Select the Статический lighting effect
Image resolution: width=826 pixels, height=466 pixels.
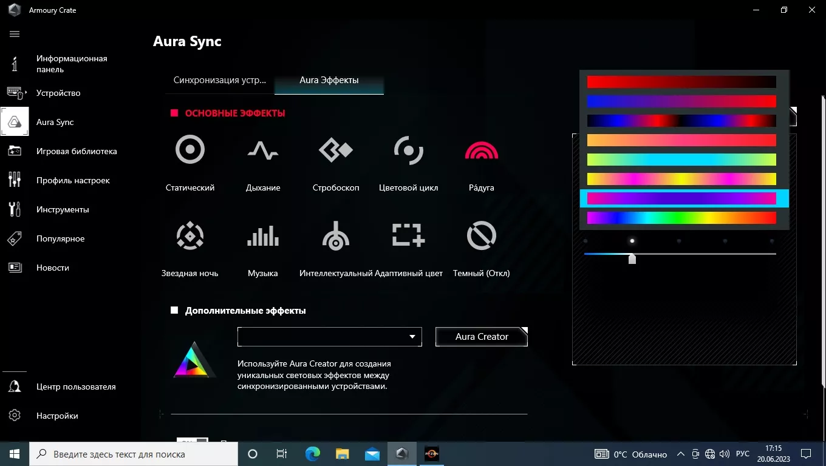tap(190, 163)
